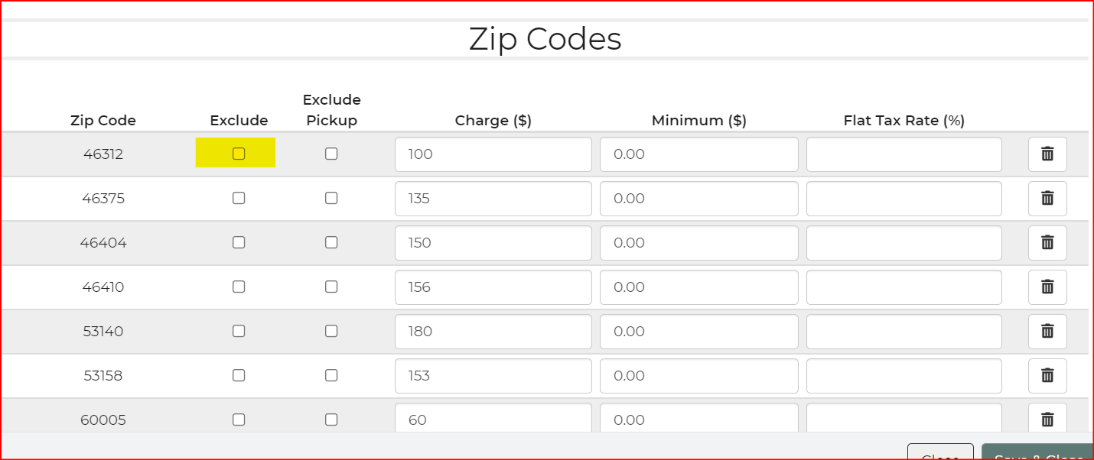
Task: Click the Charge field showing 100
Action: click(493, 154)
